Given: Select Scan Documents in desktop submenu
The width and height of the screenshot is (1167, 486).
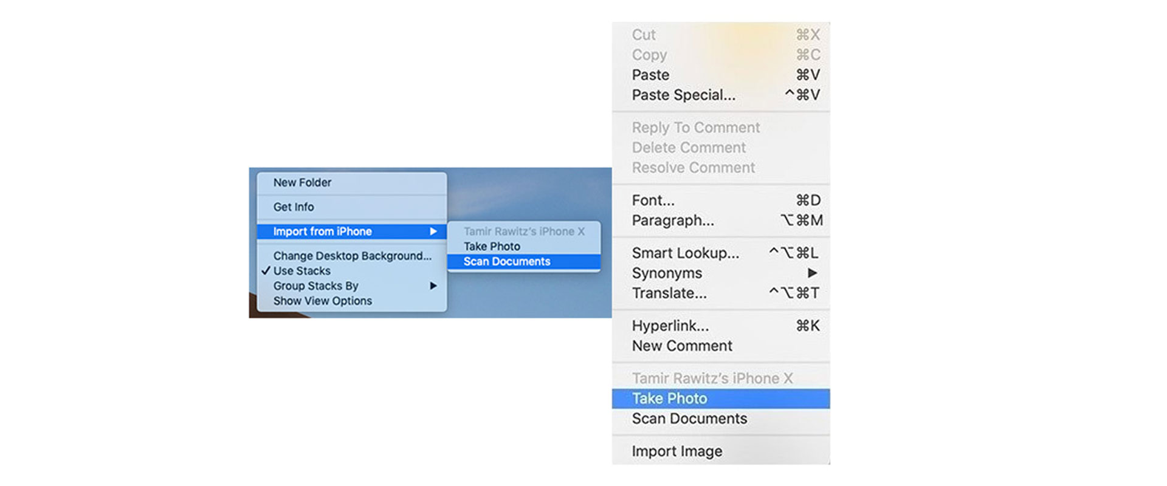Looking at the screenshot, I should 524,261.
